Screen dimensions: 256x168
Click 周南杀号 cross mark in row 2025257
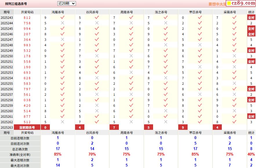(x=131, y=94)
